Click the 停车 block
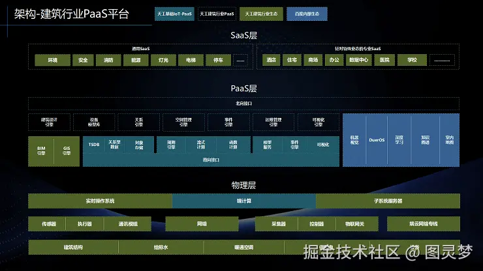Viewport: 483px width, 271px height. click(218, 60)
